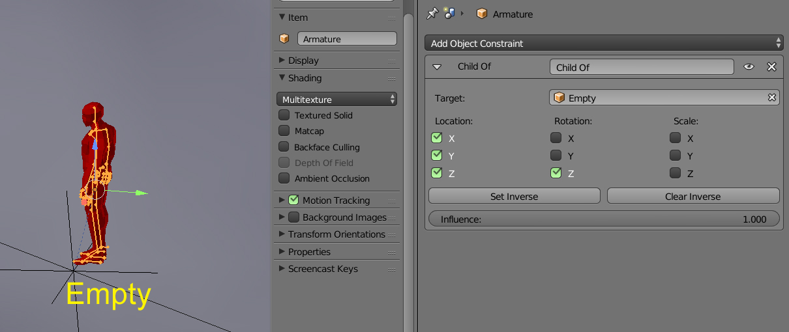
Task: Click the Child Of constraint name field
Action: coord(642,67)
